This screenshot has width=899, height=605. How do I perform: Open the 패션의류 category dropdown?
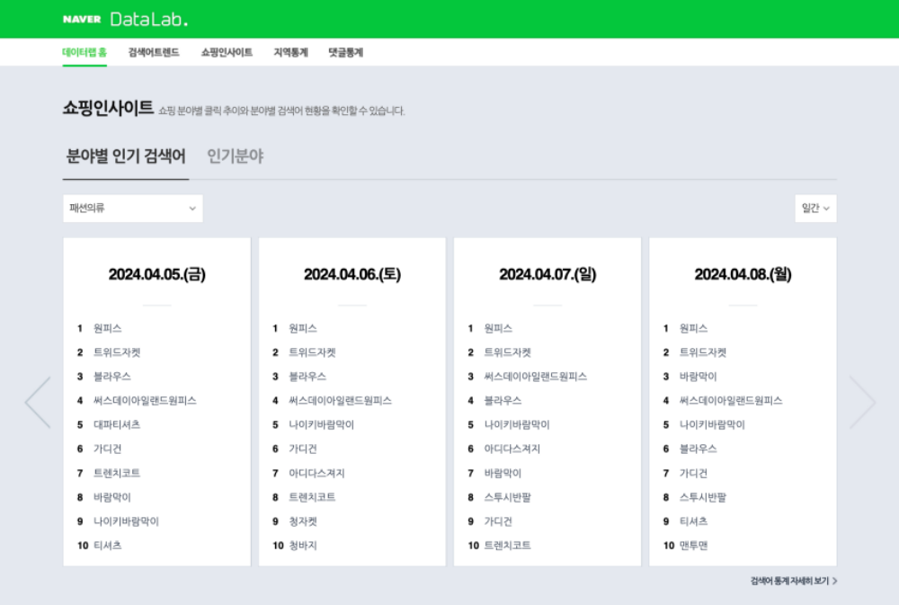(x=133, y=209)
